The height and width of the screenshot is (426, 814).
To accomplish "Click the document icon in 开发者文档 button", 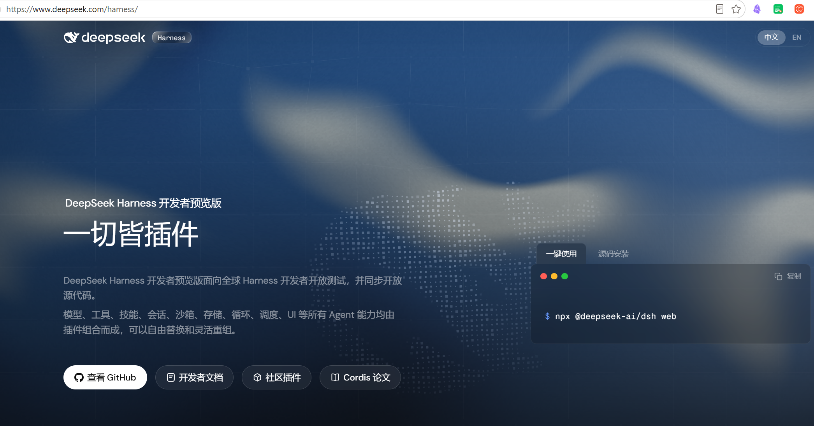I will click(171, 377).
